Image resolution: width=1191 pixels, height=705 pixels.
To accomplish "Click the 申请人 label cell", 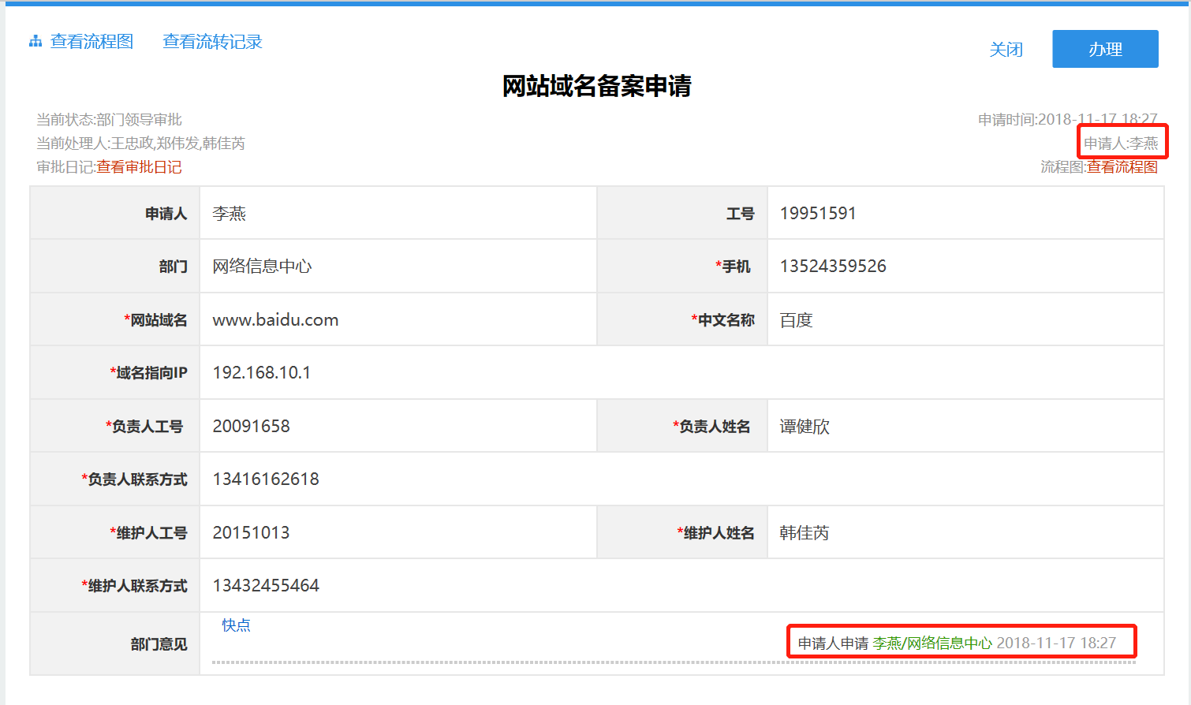I will pyautogui.click(x=115, y=213).
